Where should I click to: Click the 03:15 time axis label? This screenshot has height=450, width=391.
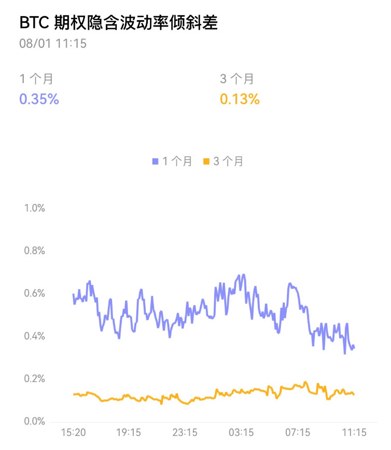point(241,432)
